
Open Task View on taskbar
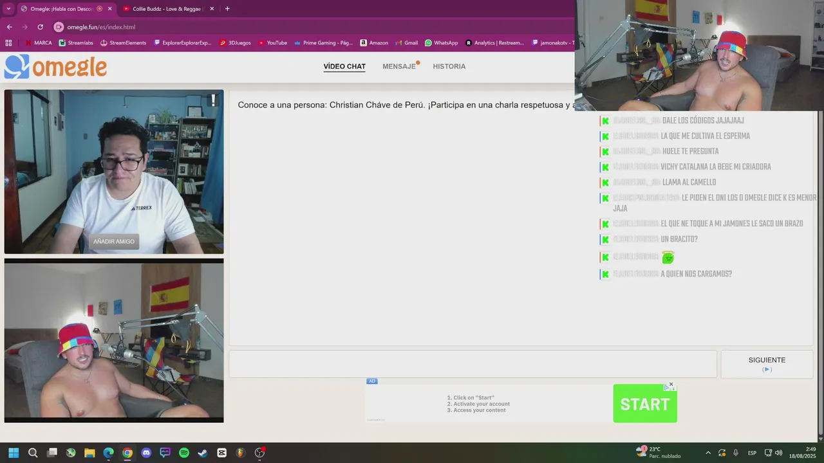point(52,453)
